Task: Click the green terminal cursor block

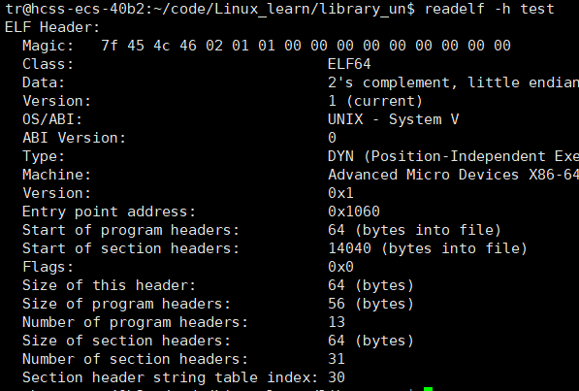Action: [x=428, y=389]
